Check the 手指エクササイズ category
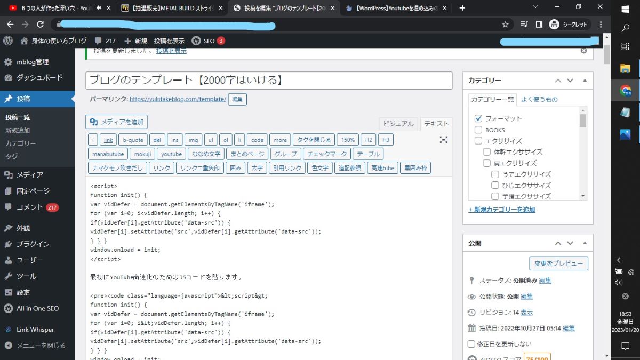The height and width of the screenshot is (360, 640). tap(495, 197)
